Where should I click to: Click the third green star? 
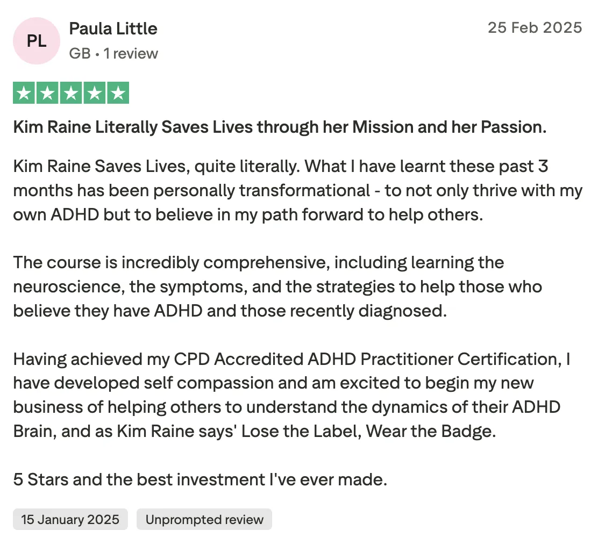click(x=71, y=92)
